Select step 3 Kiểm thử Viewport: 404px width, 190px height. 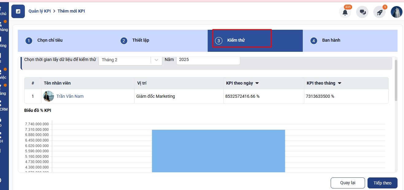point(236,40)
